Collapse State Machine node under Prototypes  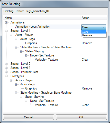coord(16,93)
